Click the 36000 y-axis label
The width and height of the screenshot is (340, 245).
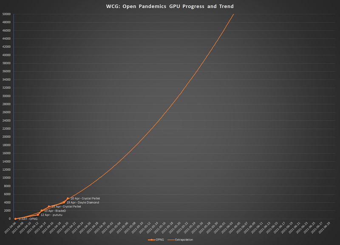[x=6, y=71]
